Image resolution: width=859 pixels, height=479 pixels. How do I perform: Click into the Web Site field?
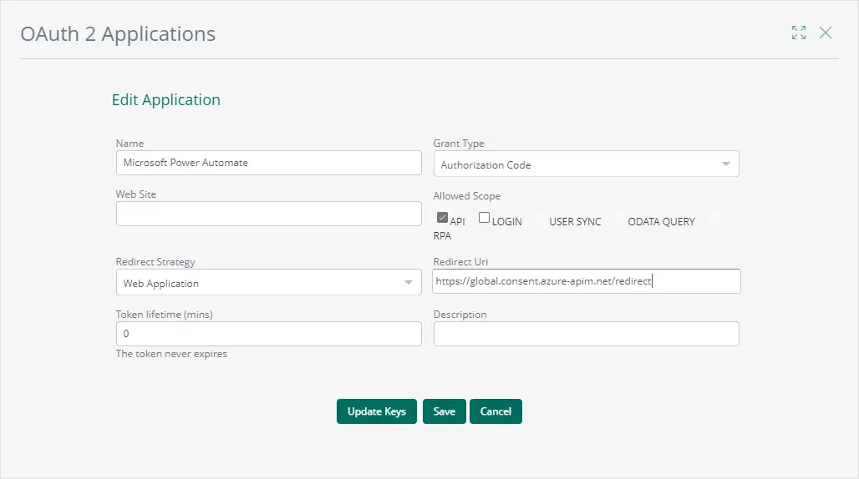pos(268,214)
